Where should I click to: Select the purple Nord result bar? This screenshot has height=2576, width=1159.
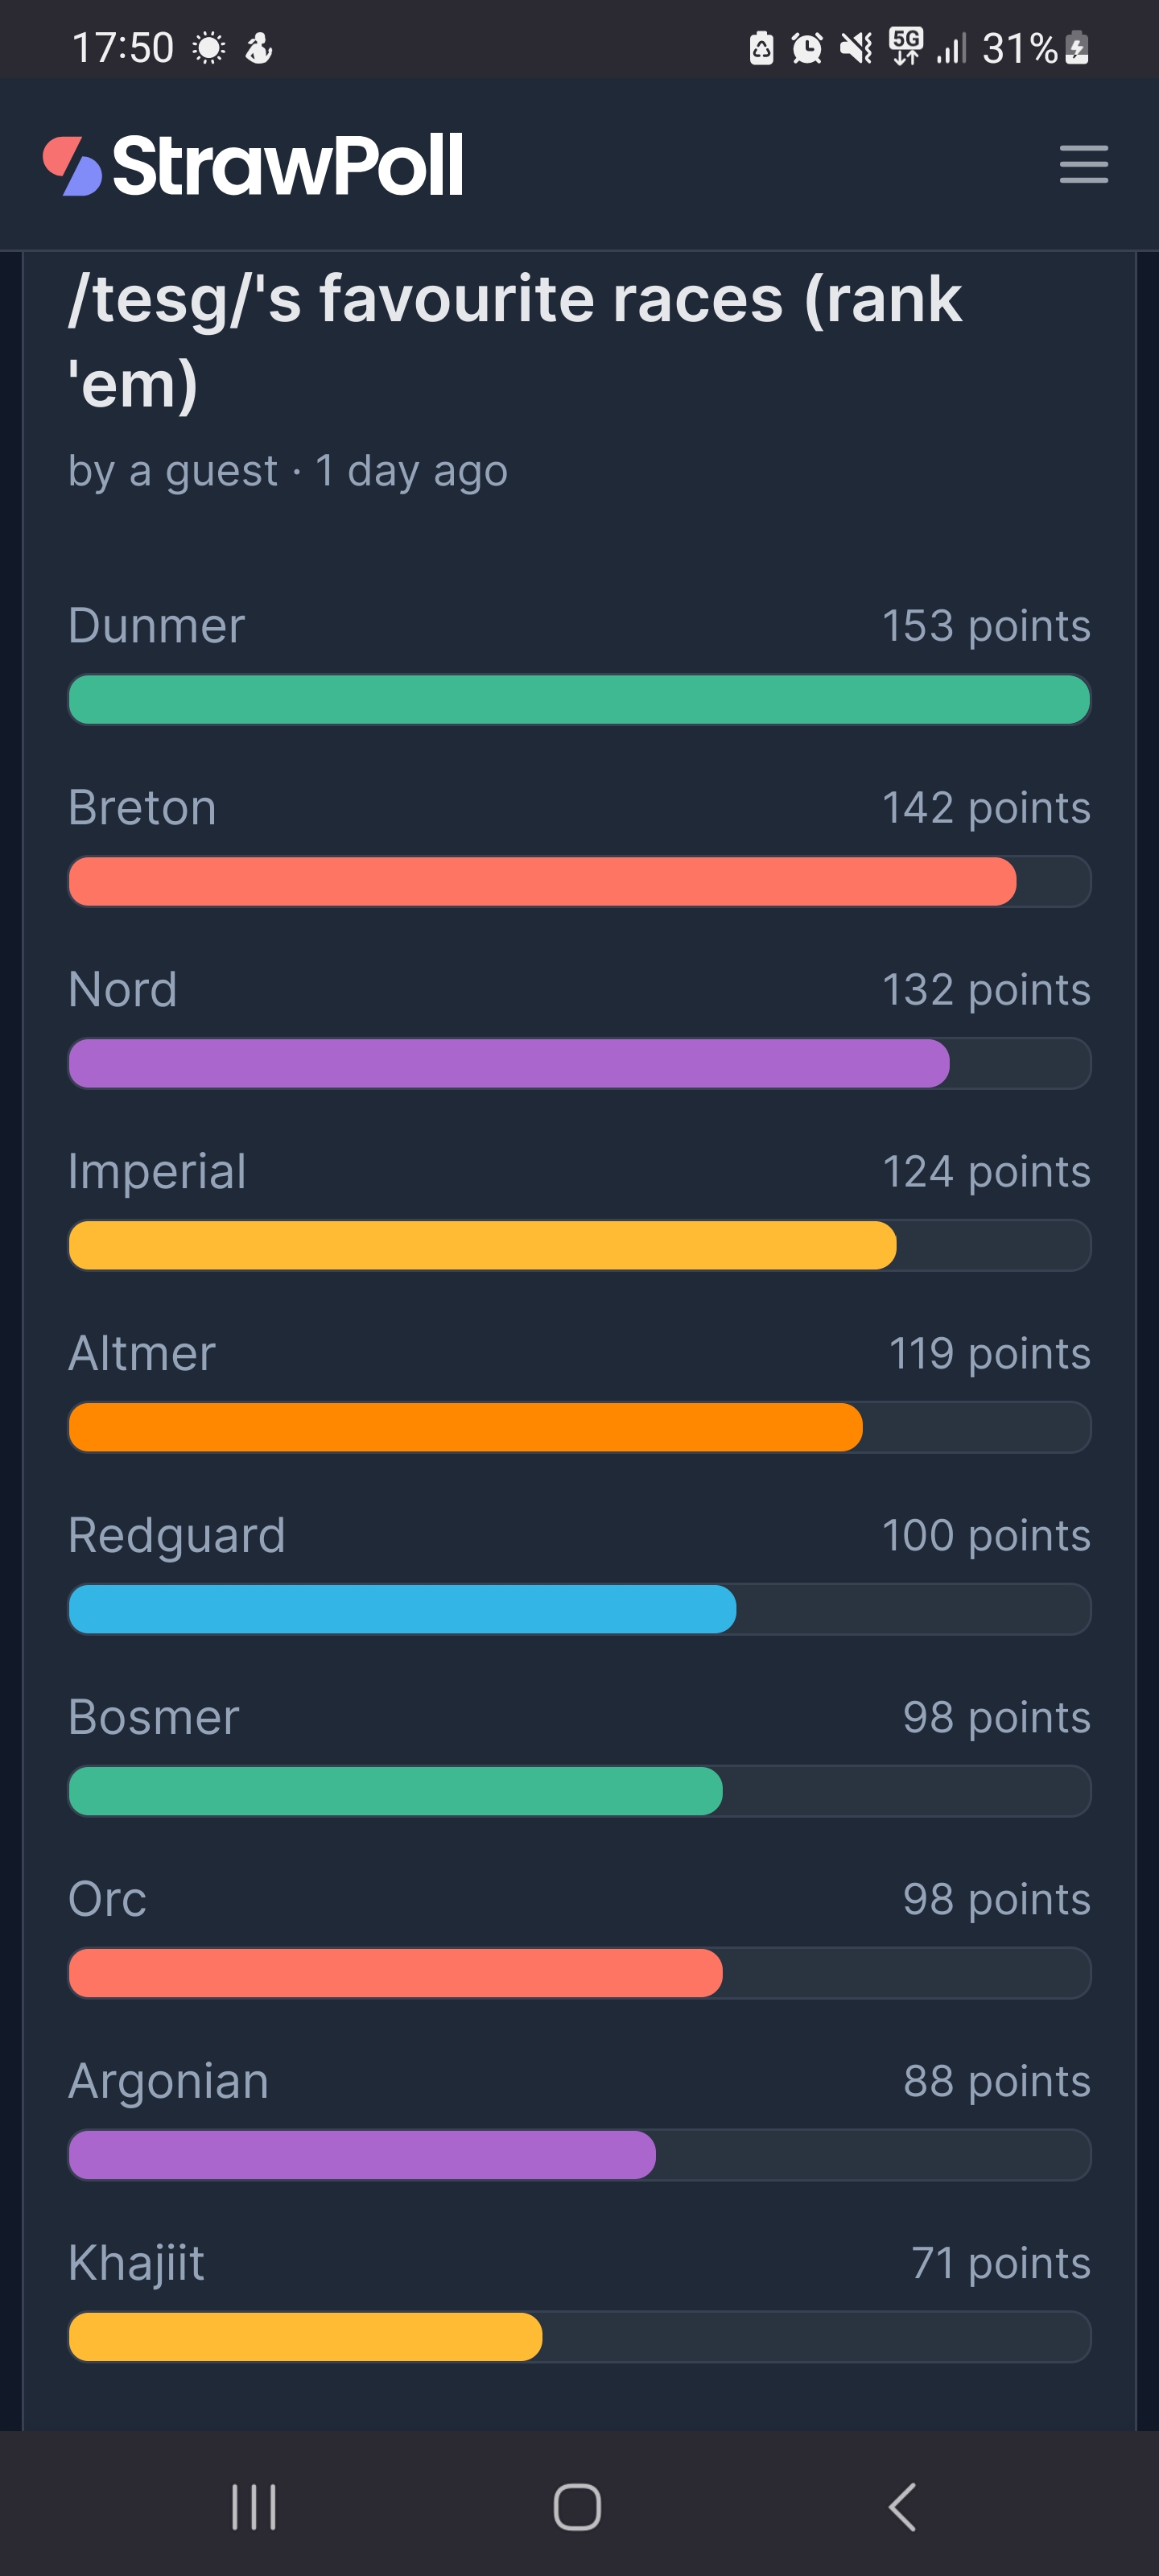coord(508,1063)
